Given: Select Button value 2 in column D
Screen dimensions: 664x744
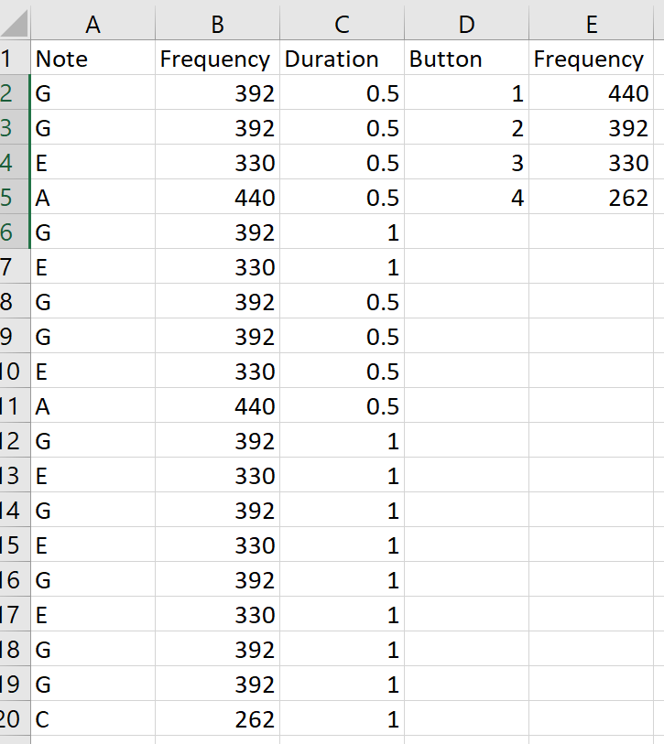Looking at the screenshot, I should (x=466, y=127).
